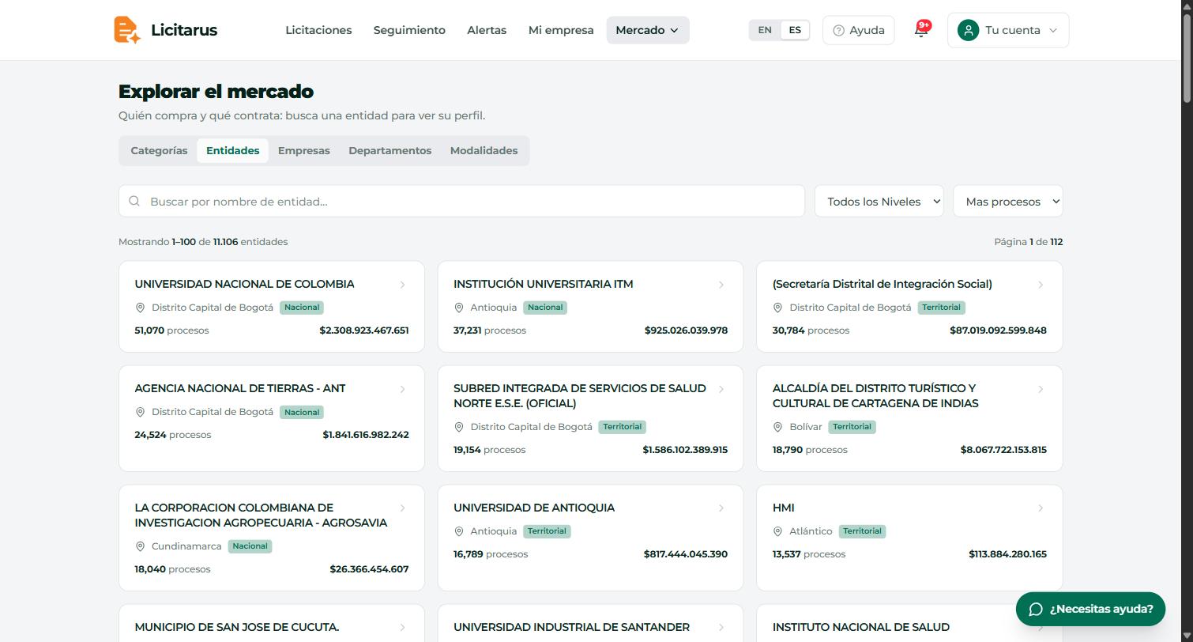Click location pin on INSTITUCIÓN UNIVERSITARIA ITM card
The width and height of the screenshot is (1193, 642).
[x=459, y=308]
